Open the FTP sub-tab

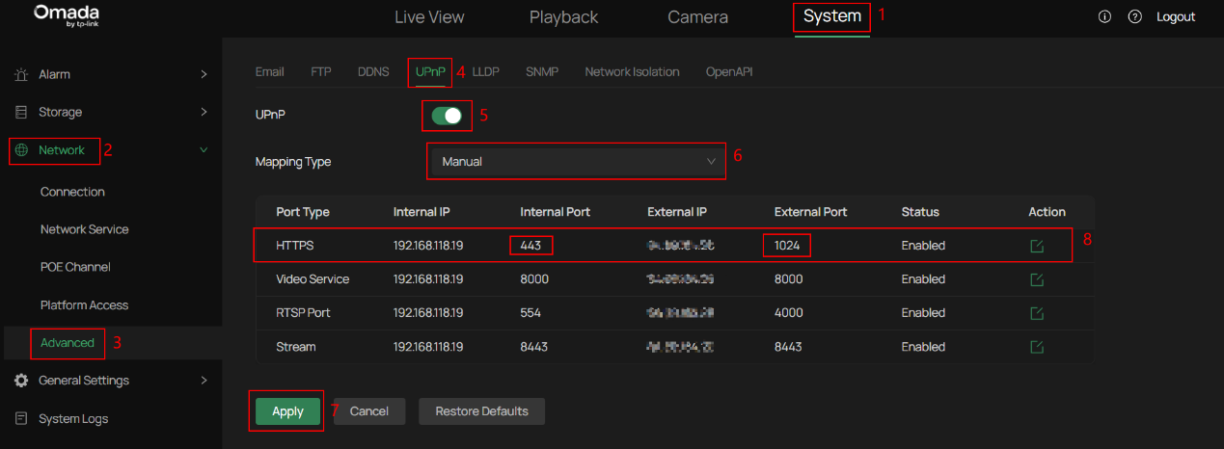(321, 72)
